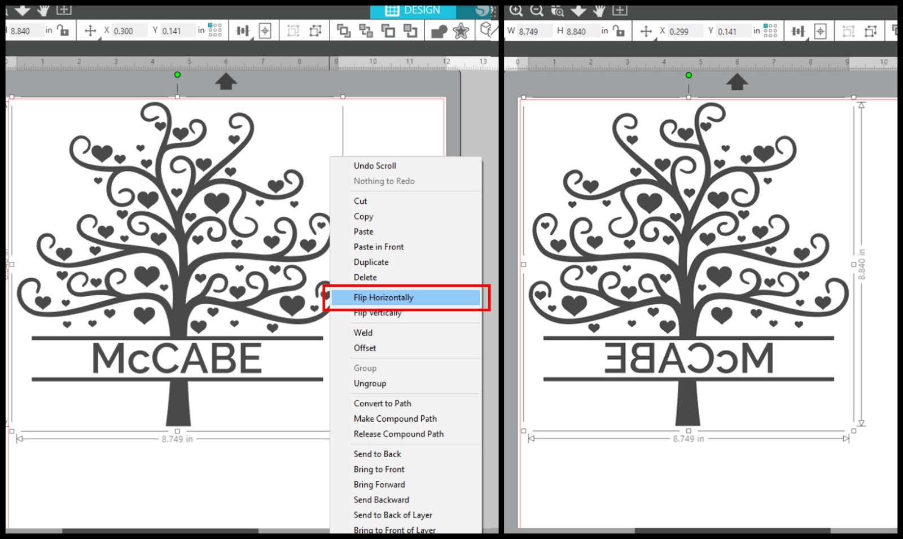
Task: Select the Pan hand tool in left window
Action: pos(43,10)
